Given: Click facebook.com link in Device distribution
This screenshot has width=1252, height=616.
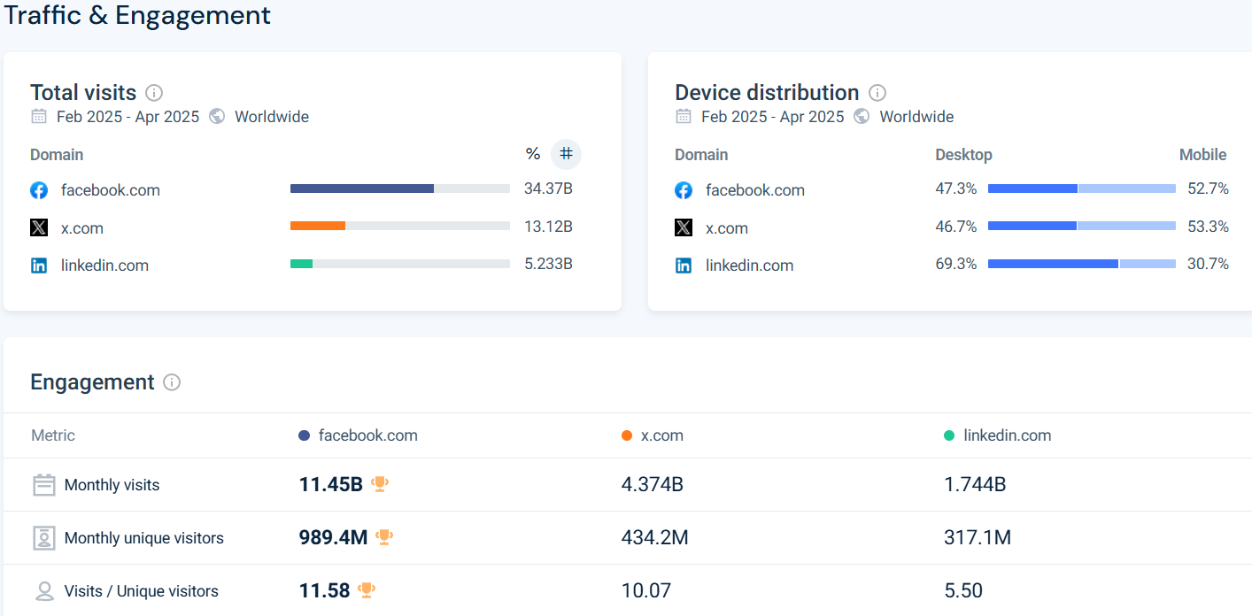Looking at the screenshot, I should tap(755, 190).
